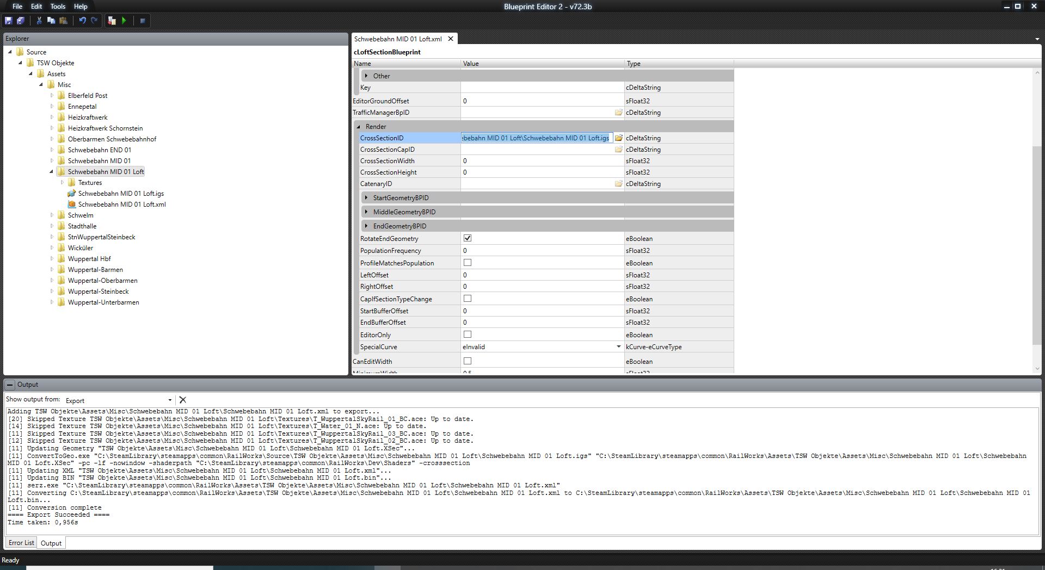The height and width of the screenshot is (570, 1045).
Task: Click the Cut scissors icon
Action: pos(39,21)
